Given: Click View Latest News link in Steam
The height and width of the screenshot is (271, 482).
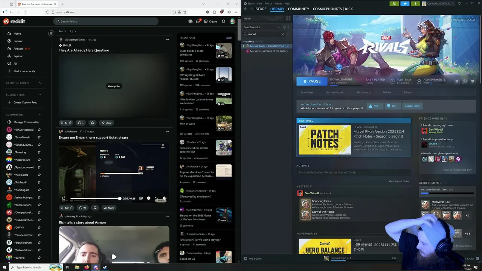Looking at the screenshot, I should (399, 181).
